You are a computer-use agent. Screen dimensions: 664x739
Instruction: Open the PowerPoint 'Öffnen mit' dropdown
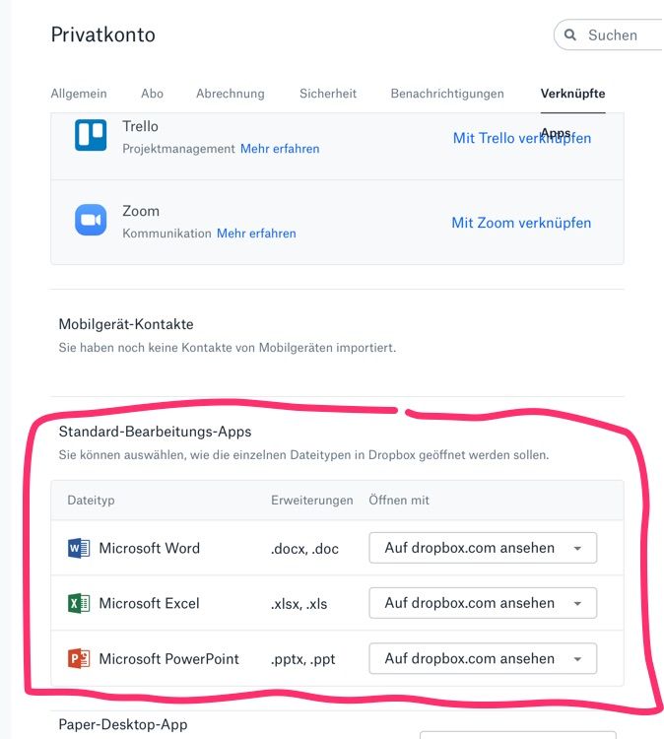coord(483,658)
